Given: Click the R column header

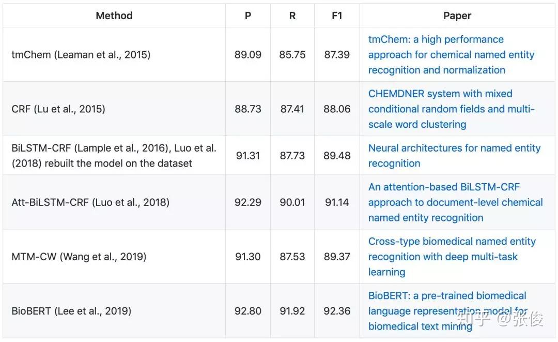Looking at the screenshot, I should [x=292, y=16].
